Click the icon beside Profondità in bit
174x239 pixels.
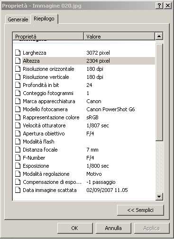point(18,85)
